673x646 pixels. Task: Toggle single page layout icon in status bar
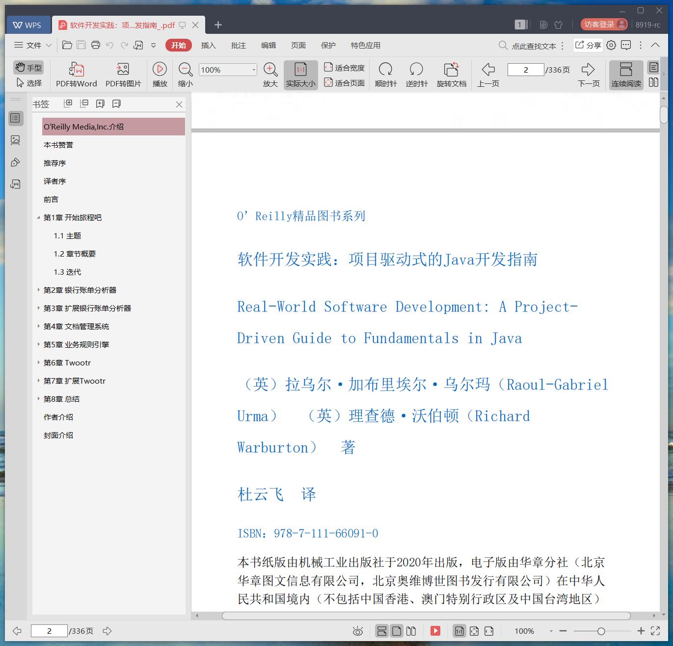pos(397,631)
